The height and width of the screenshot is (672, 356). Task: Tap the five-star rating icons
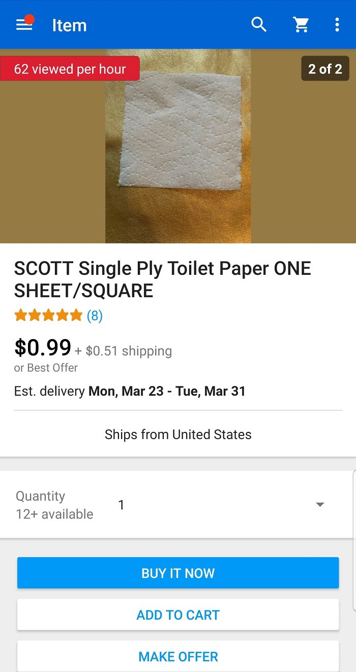pos(48,316)
